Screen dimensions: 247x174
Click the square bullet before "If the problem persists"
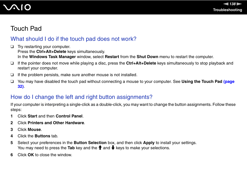[12, 75]
